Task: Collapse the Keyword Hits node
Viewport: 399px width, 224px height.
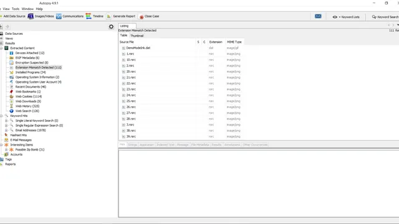Action: click(1, 116)
